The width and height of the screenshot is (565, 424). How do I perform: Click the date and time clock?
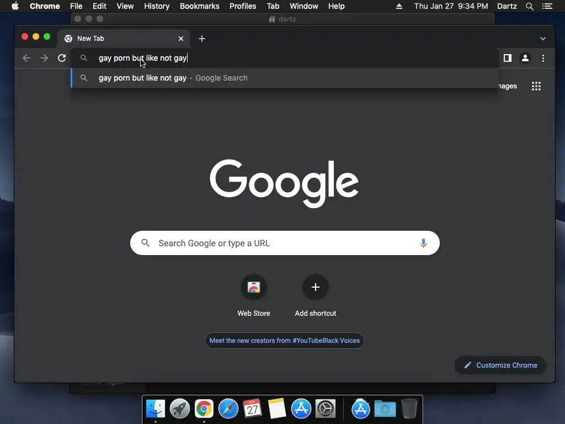click(x=451, y=6)
